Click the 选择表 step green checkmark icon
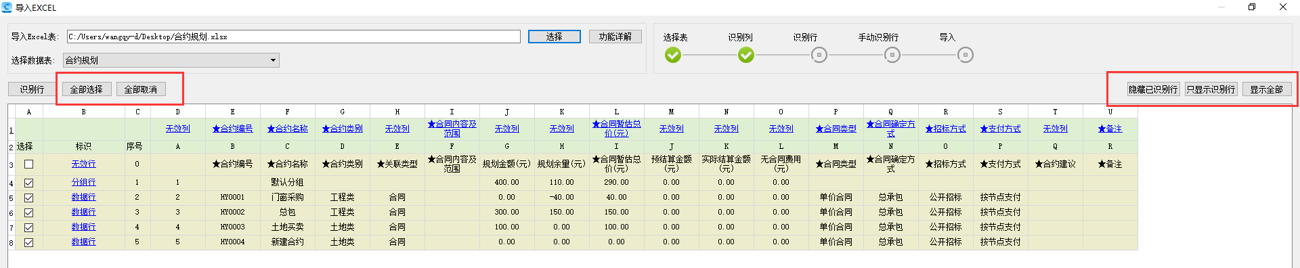The width and height of the screenshot is (1300, 268). pyautogui.click(x=673, y=55)
